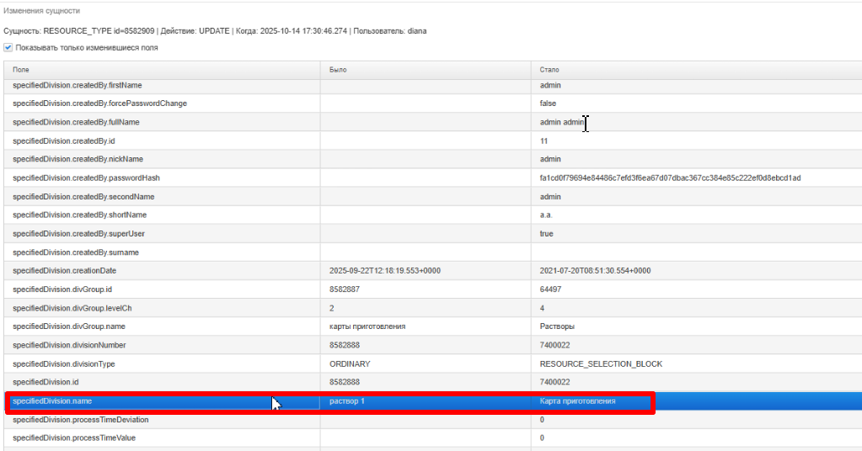
Task: Click new name 'Карта приготовления'
Action: (x=577, y=401)
